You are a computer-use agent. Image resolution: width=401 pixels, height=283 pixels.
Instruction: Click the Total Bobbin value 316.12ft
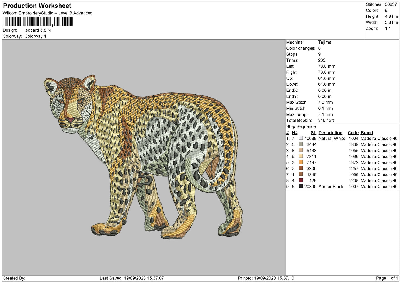tap(326, 121)
